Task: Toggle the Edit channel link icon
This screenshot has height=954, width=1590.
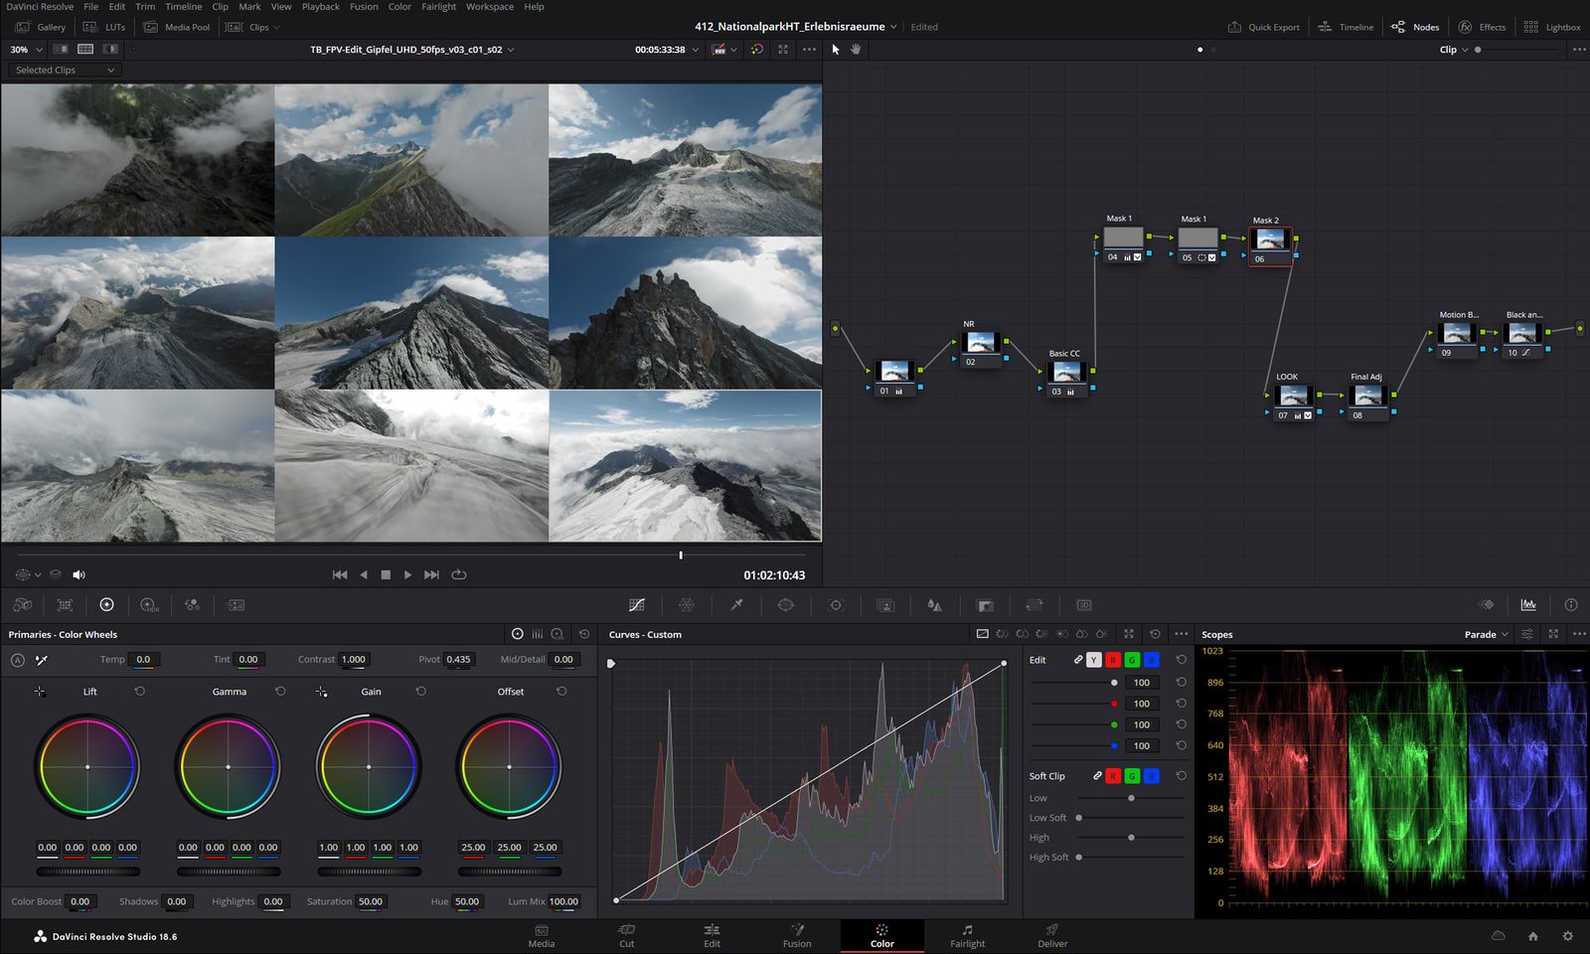Action: [x=1078, y=660]
